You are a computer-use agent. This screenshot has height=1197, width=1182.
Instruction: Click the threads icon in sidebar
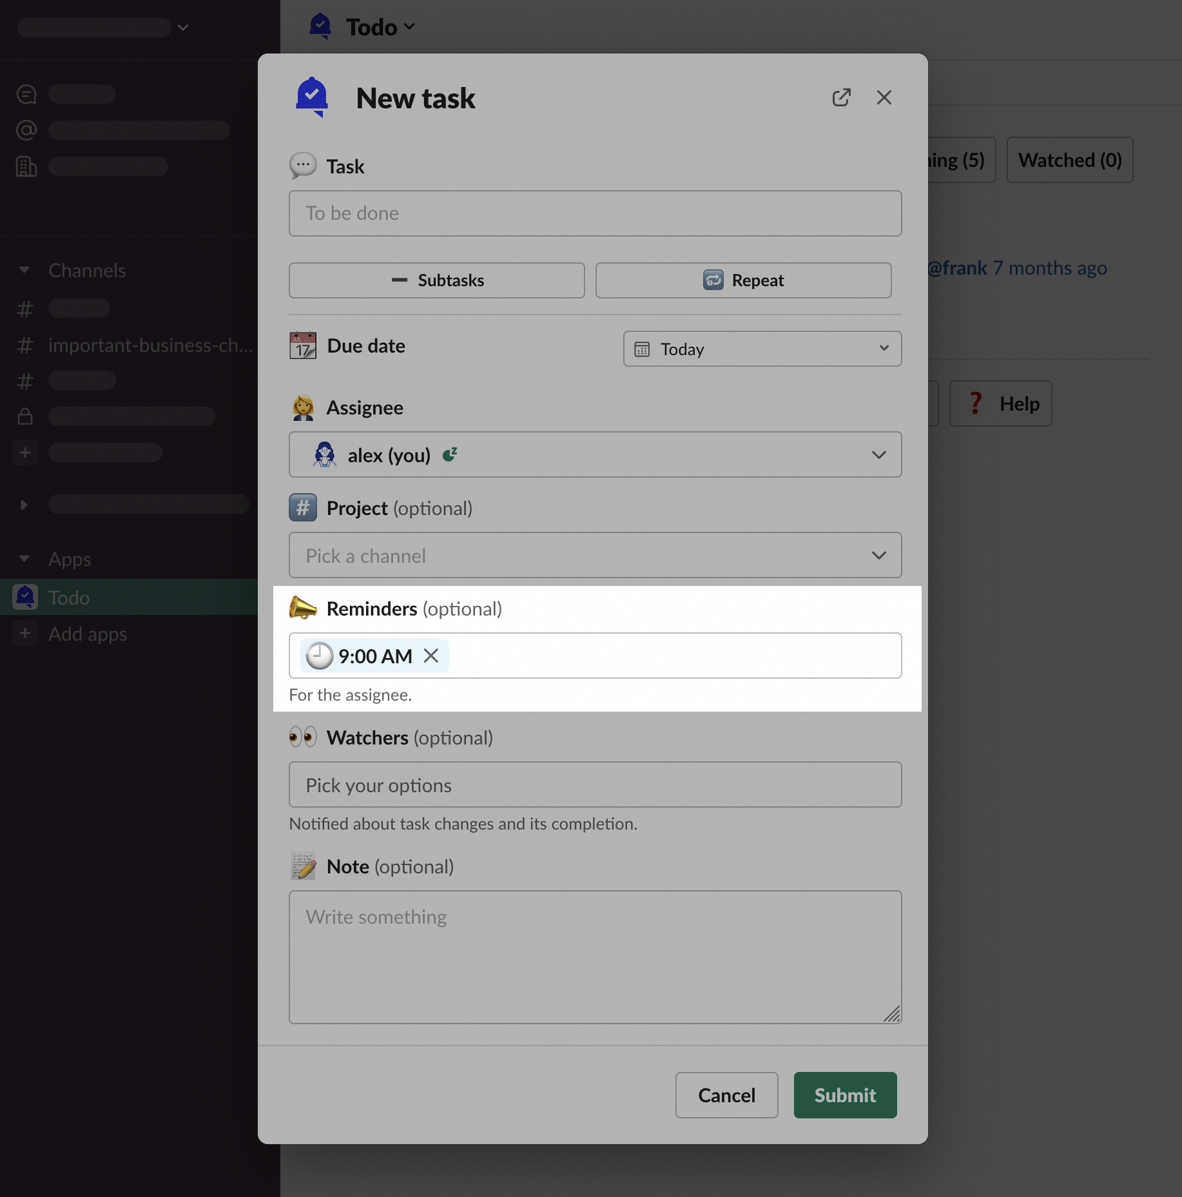tap(26, 94)
